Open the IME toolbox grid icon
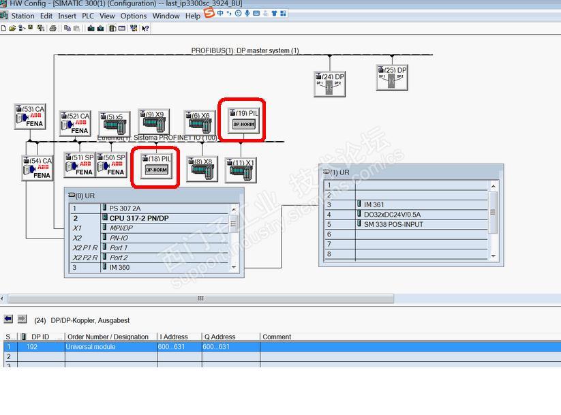Screen dimensions: 561x415 pyautogui.click(x=284, y=14)
